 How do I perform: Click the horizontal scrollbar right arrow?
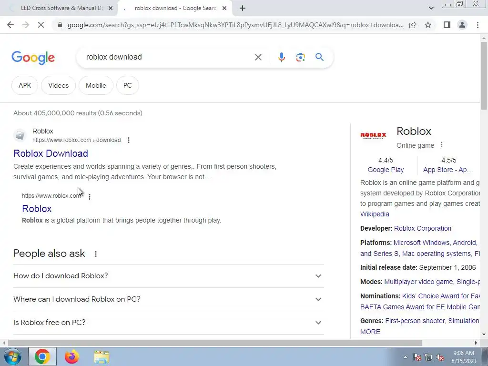pos(476,343)
